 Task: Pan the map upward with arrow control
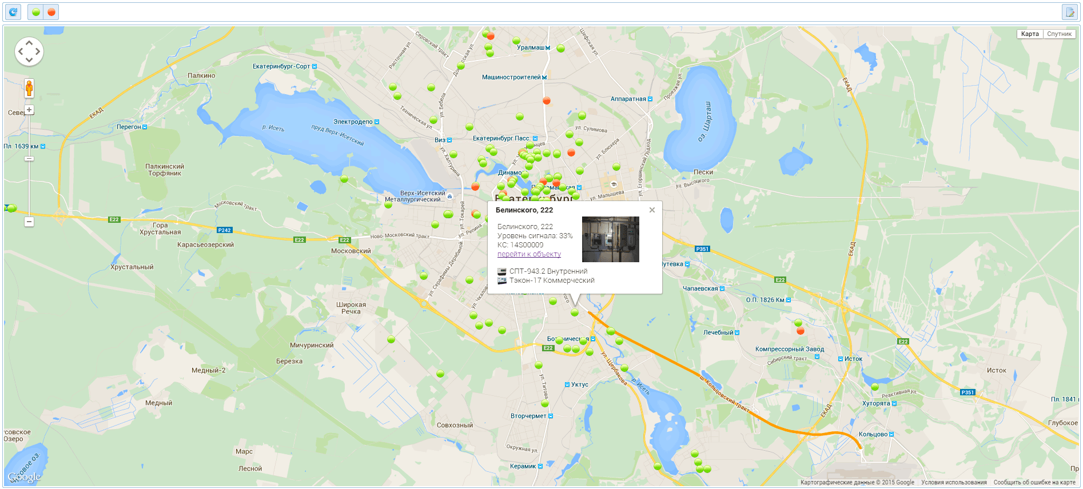tap(29, 43)
